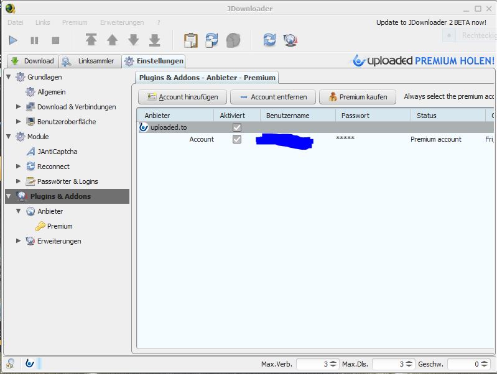The height and width of the screenshot is (374, 497).
Task: Start downloads with the play icon
Action: [x=13, y=40]
